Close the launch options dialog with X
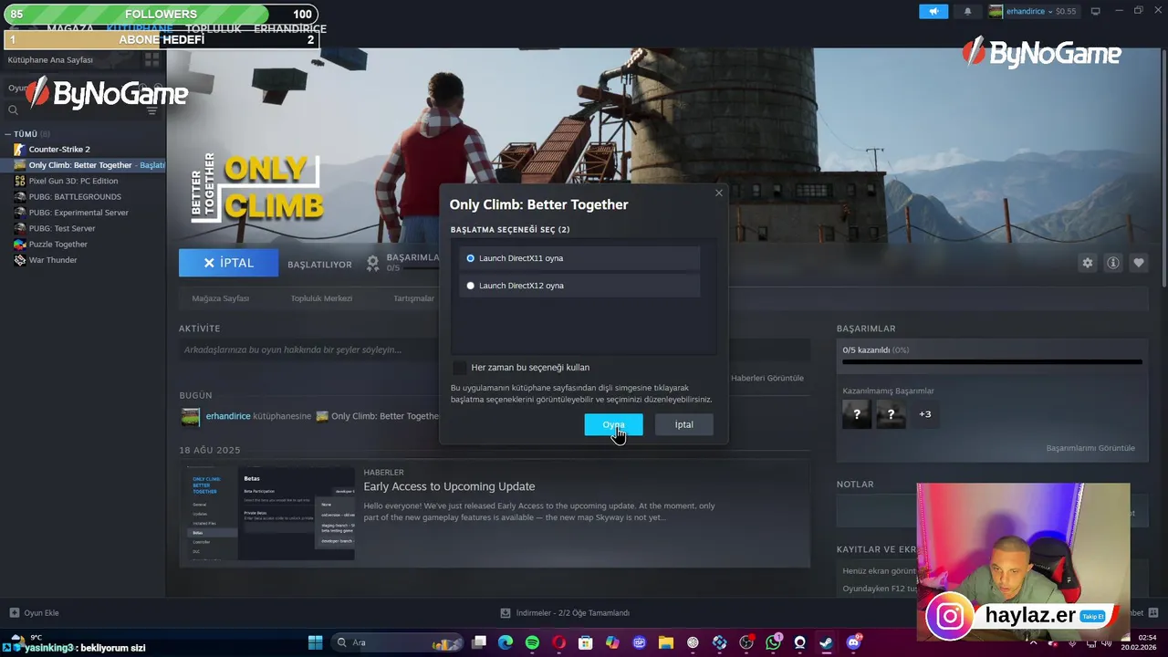The height and width of the screenshot is (657, 1168). pos(719,193)
